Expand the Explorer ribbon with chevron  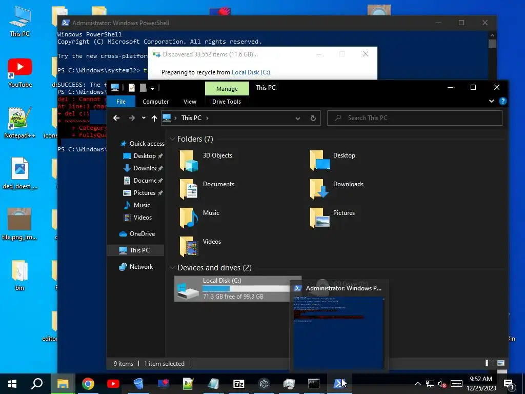(491, 101)
